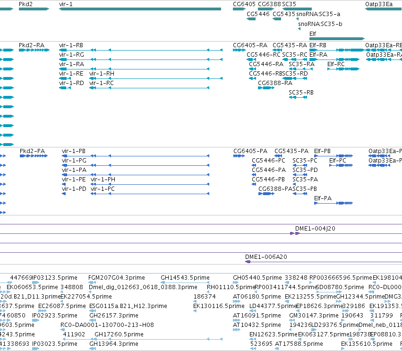Select the vir-1-PG protein label
The height and width of the screenshot is (351, 402).
[x=74, y=161]
